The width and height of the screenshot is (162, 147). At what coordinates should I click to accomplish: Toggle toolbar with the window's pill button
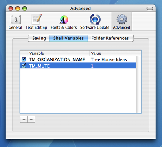(x=150, y=9)
